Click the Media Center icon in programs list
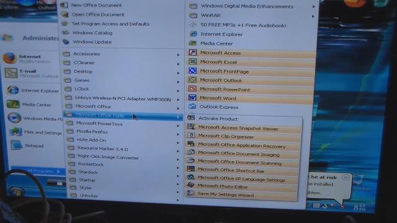397x223 pixels. 193,43
